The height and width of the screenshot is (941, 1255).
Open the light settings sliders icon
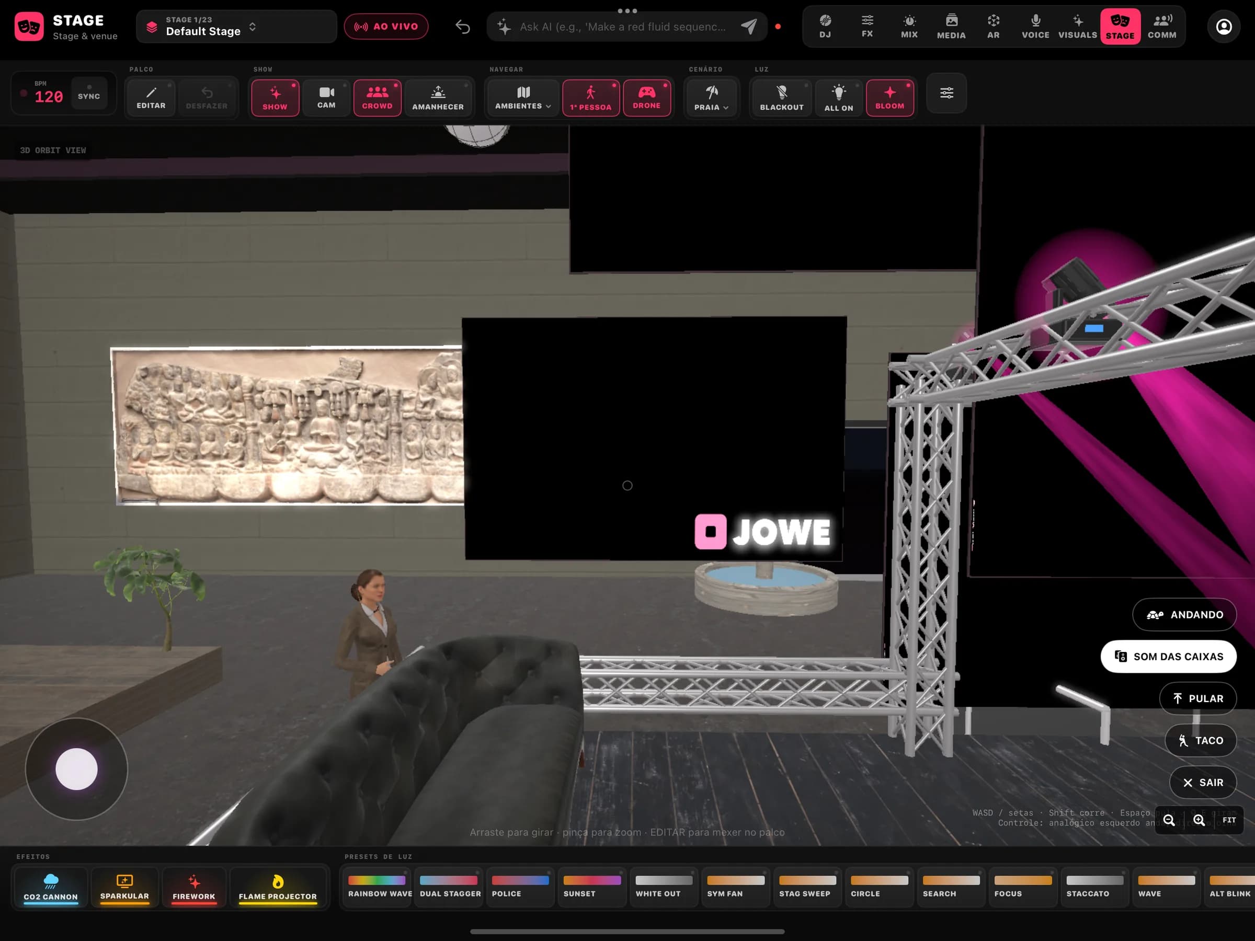[x=946, y=93]
